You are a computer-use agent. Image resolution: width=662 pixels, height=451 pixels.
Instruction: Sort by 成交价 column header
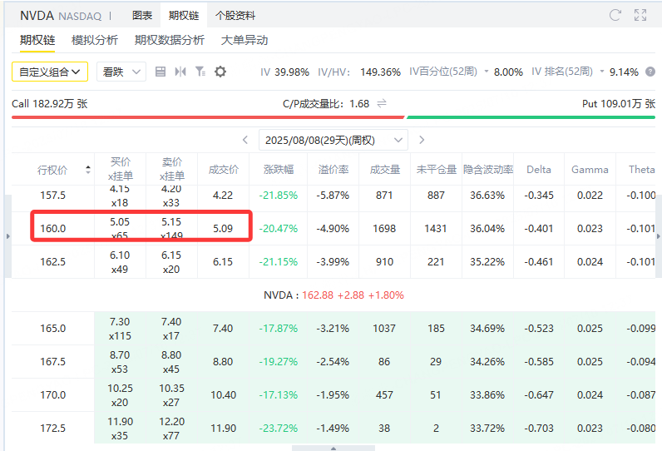224,170
